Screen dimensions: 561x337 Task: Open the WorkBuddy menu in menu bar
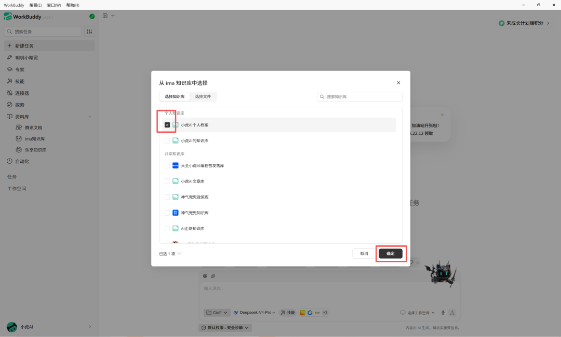pyautogui.click(x=14, y=5)
